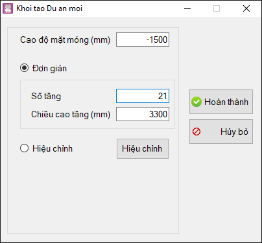Click the green checkmark icon on Hoàn thành
262x243 pixels.
[x=196, y=102]
